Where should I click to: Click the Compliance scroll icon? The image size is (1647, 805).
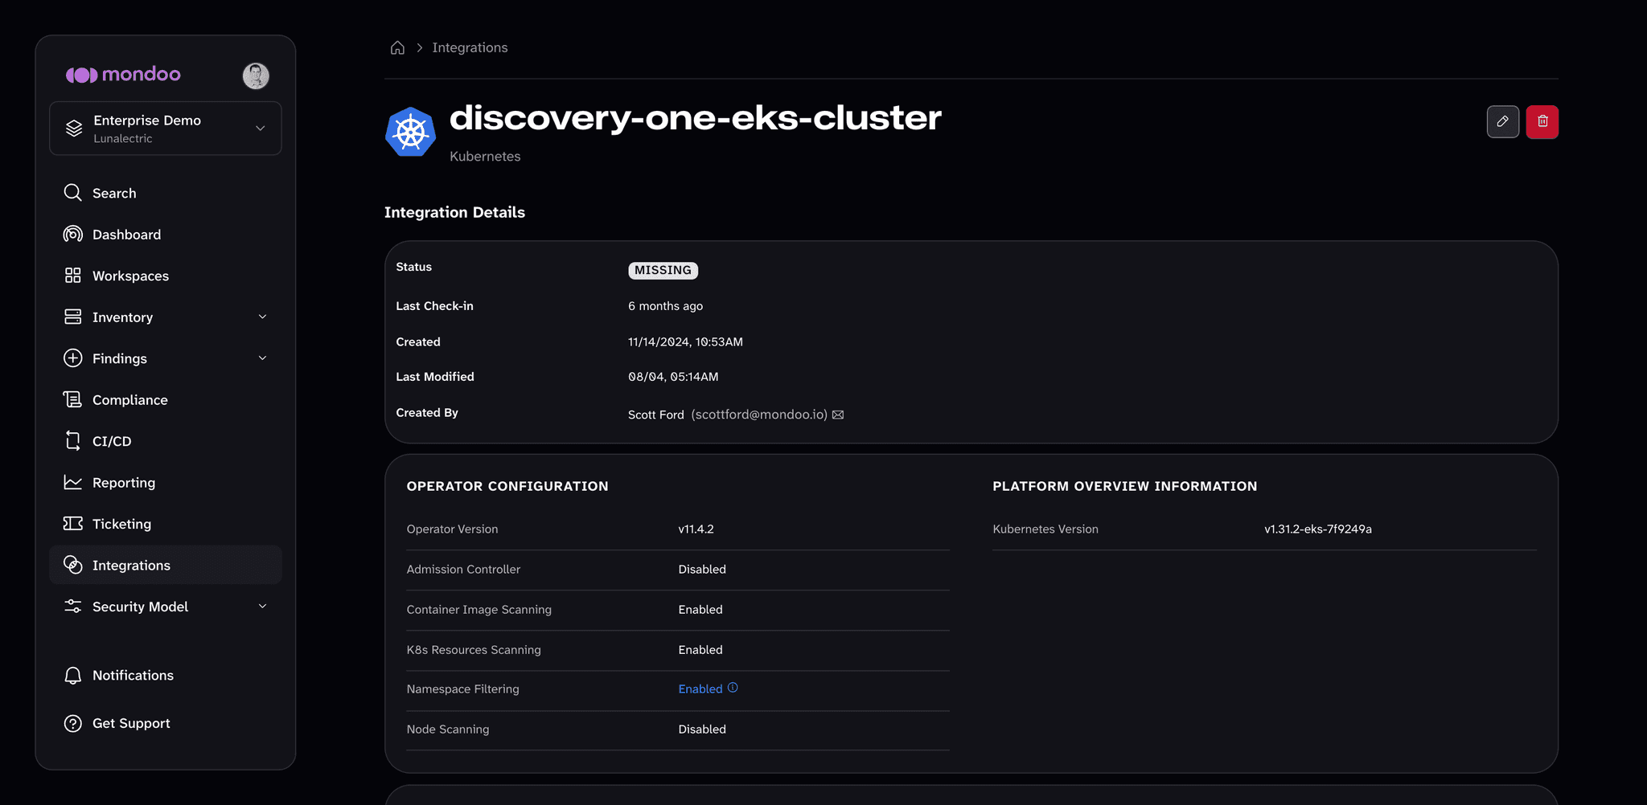coord(72,399)
